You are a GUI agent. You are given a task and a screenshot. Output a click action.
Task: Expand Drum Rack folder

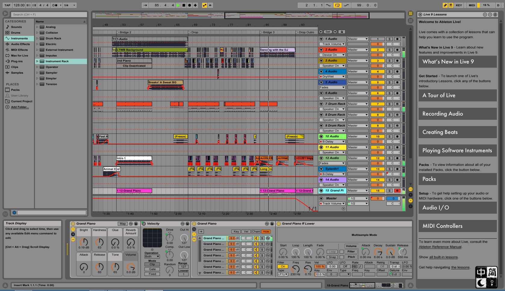[37, 39]
